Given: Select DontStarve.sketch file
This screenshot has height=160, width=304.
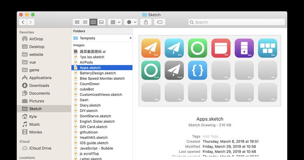Looking at the screenshot, I should click(102, 116).
